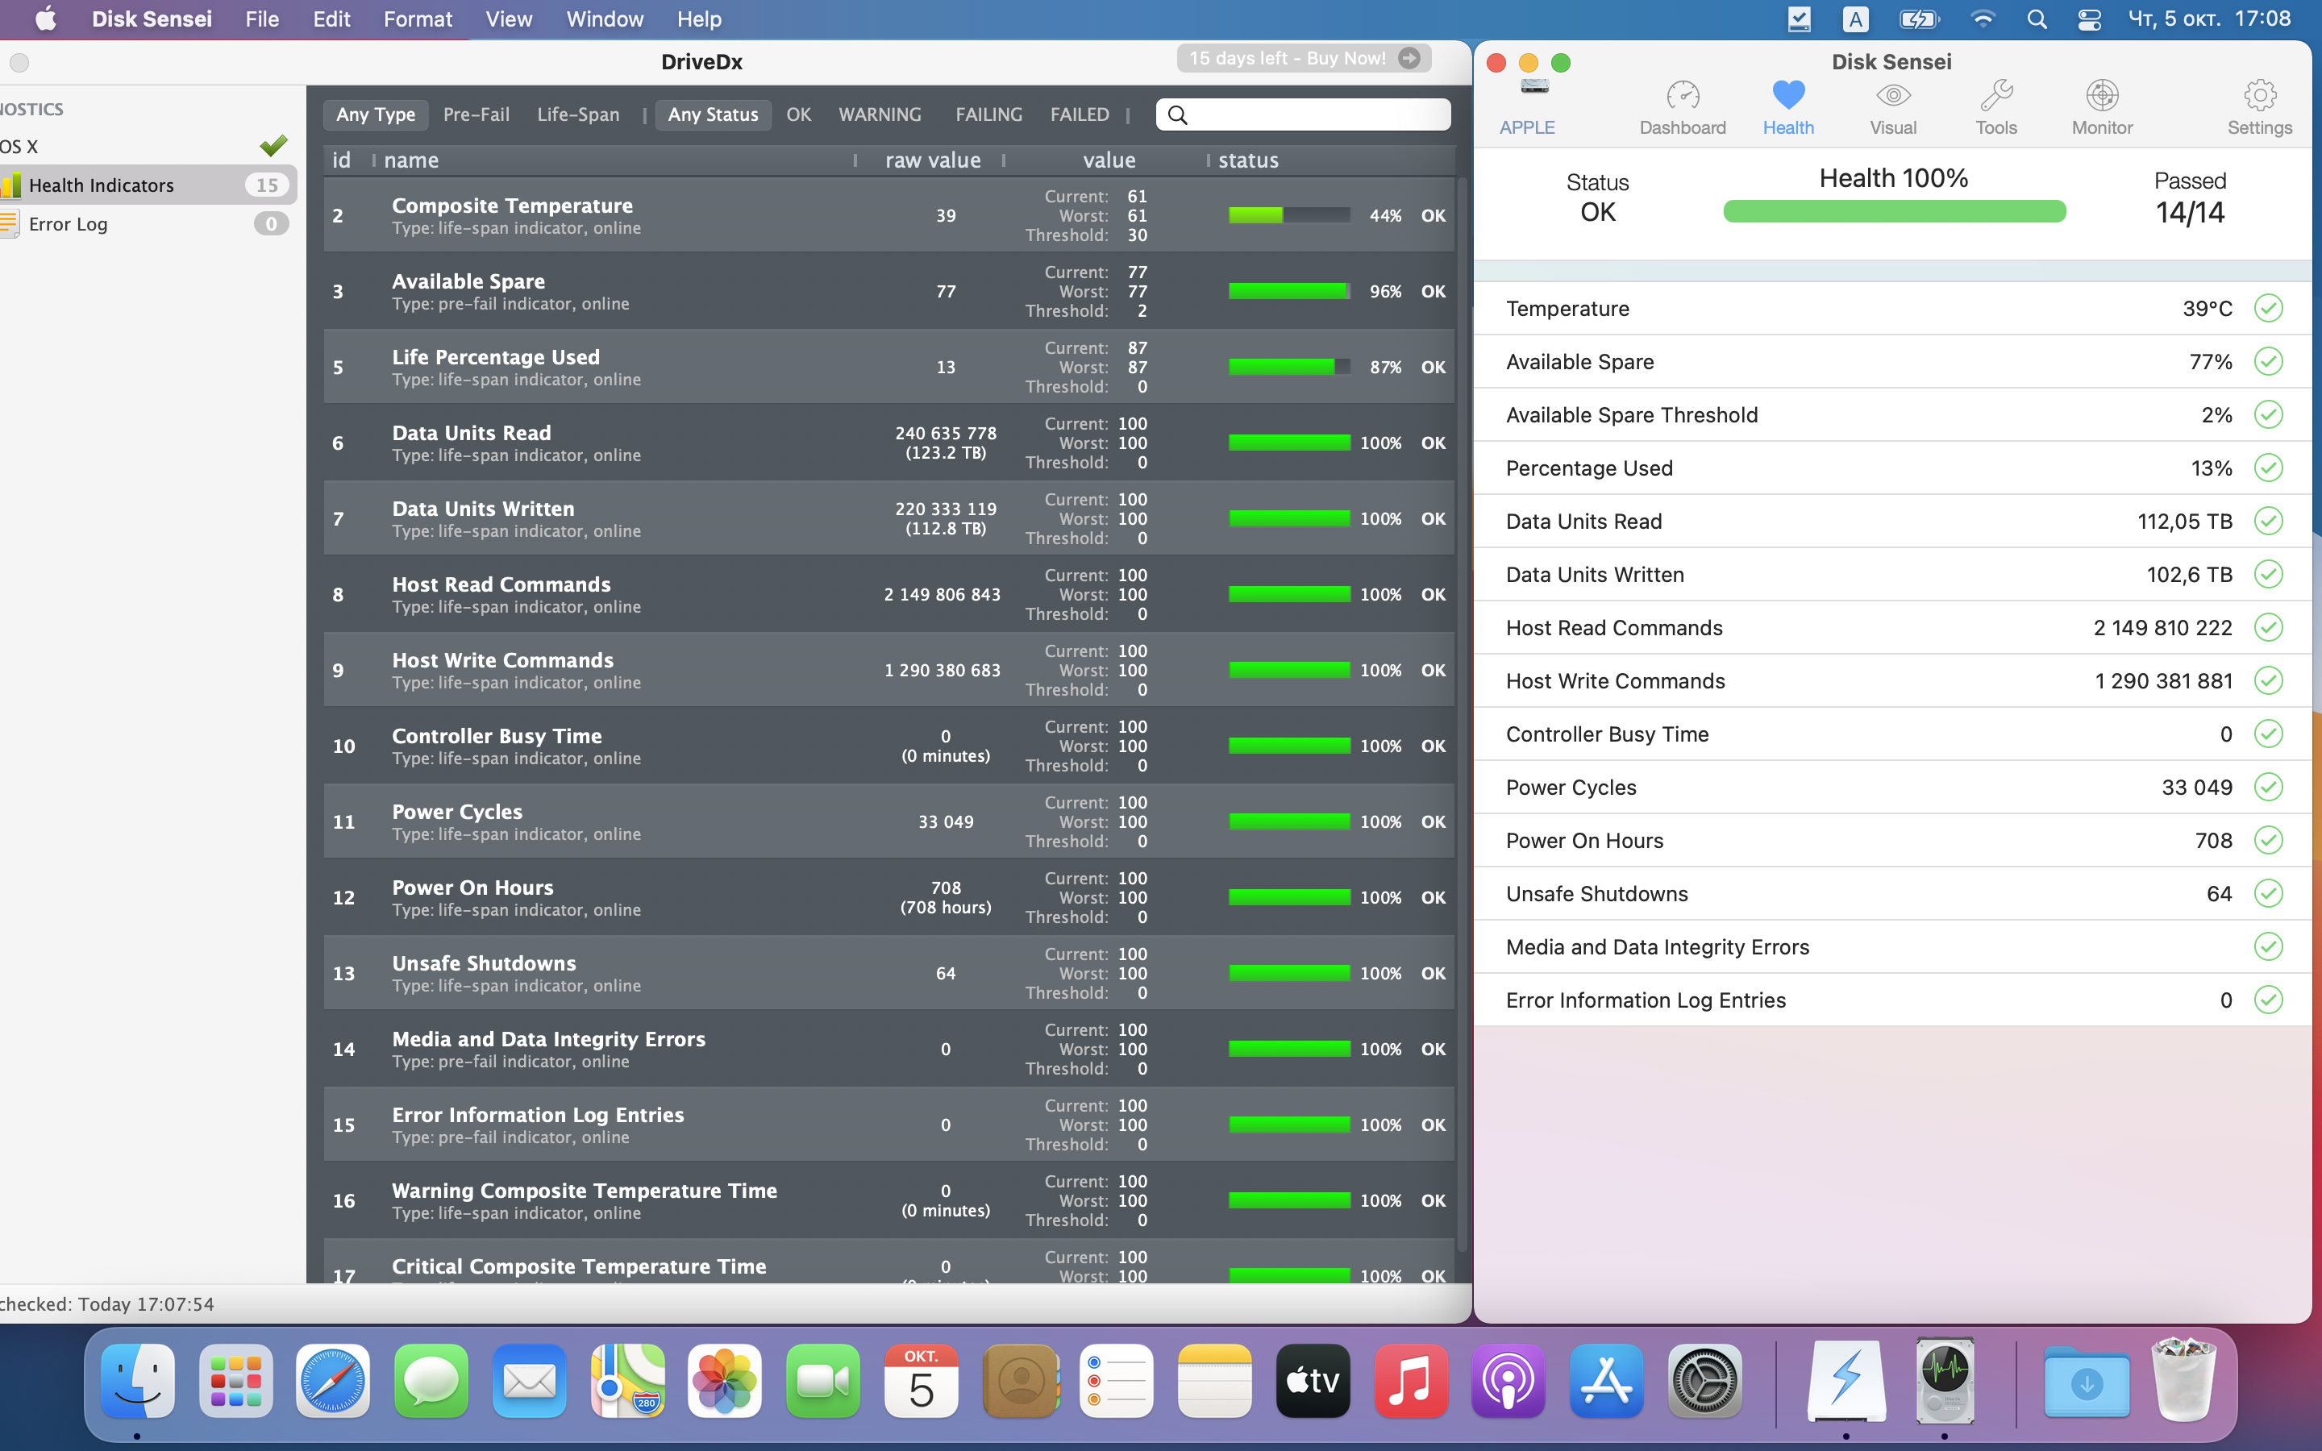Screen dimensions: 2322x1451
Task: Click the Temperature check mark icon
Action: pos(2267,308)
